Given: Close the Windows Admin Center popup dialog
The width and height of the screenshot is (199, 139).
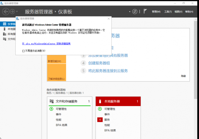Looking at the screenshot, I should point(109,19).
